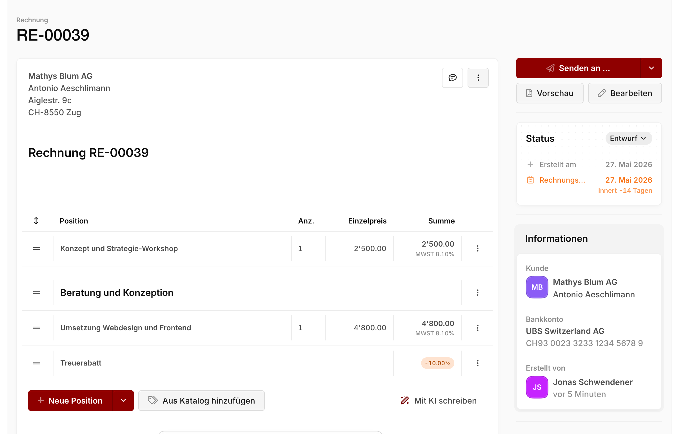Screen dimensions: 676x434
Task: Open options for Umsetzung Webdesign und Frontend
Action: pos(478,328)
